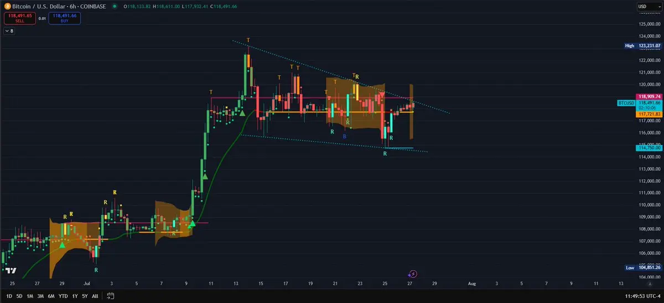This screenshot has height=303, width=664.
Task: Select the 1M time range
Action: tap(30, 296)
